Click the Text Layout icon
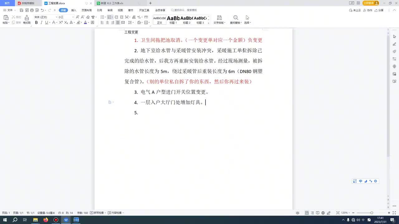399x224 pixels. (219, 18)
